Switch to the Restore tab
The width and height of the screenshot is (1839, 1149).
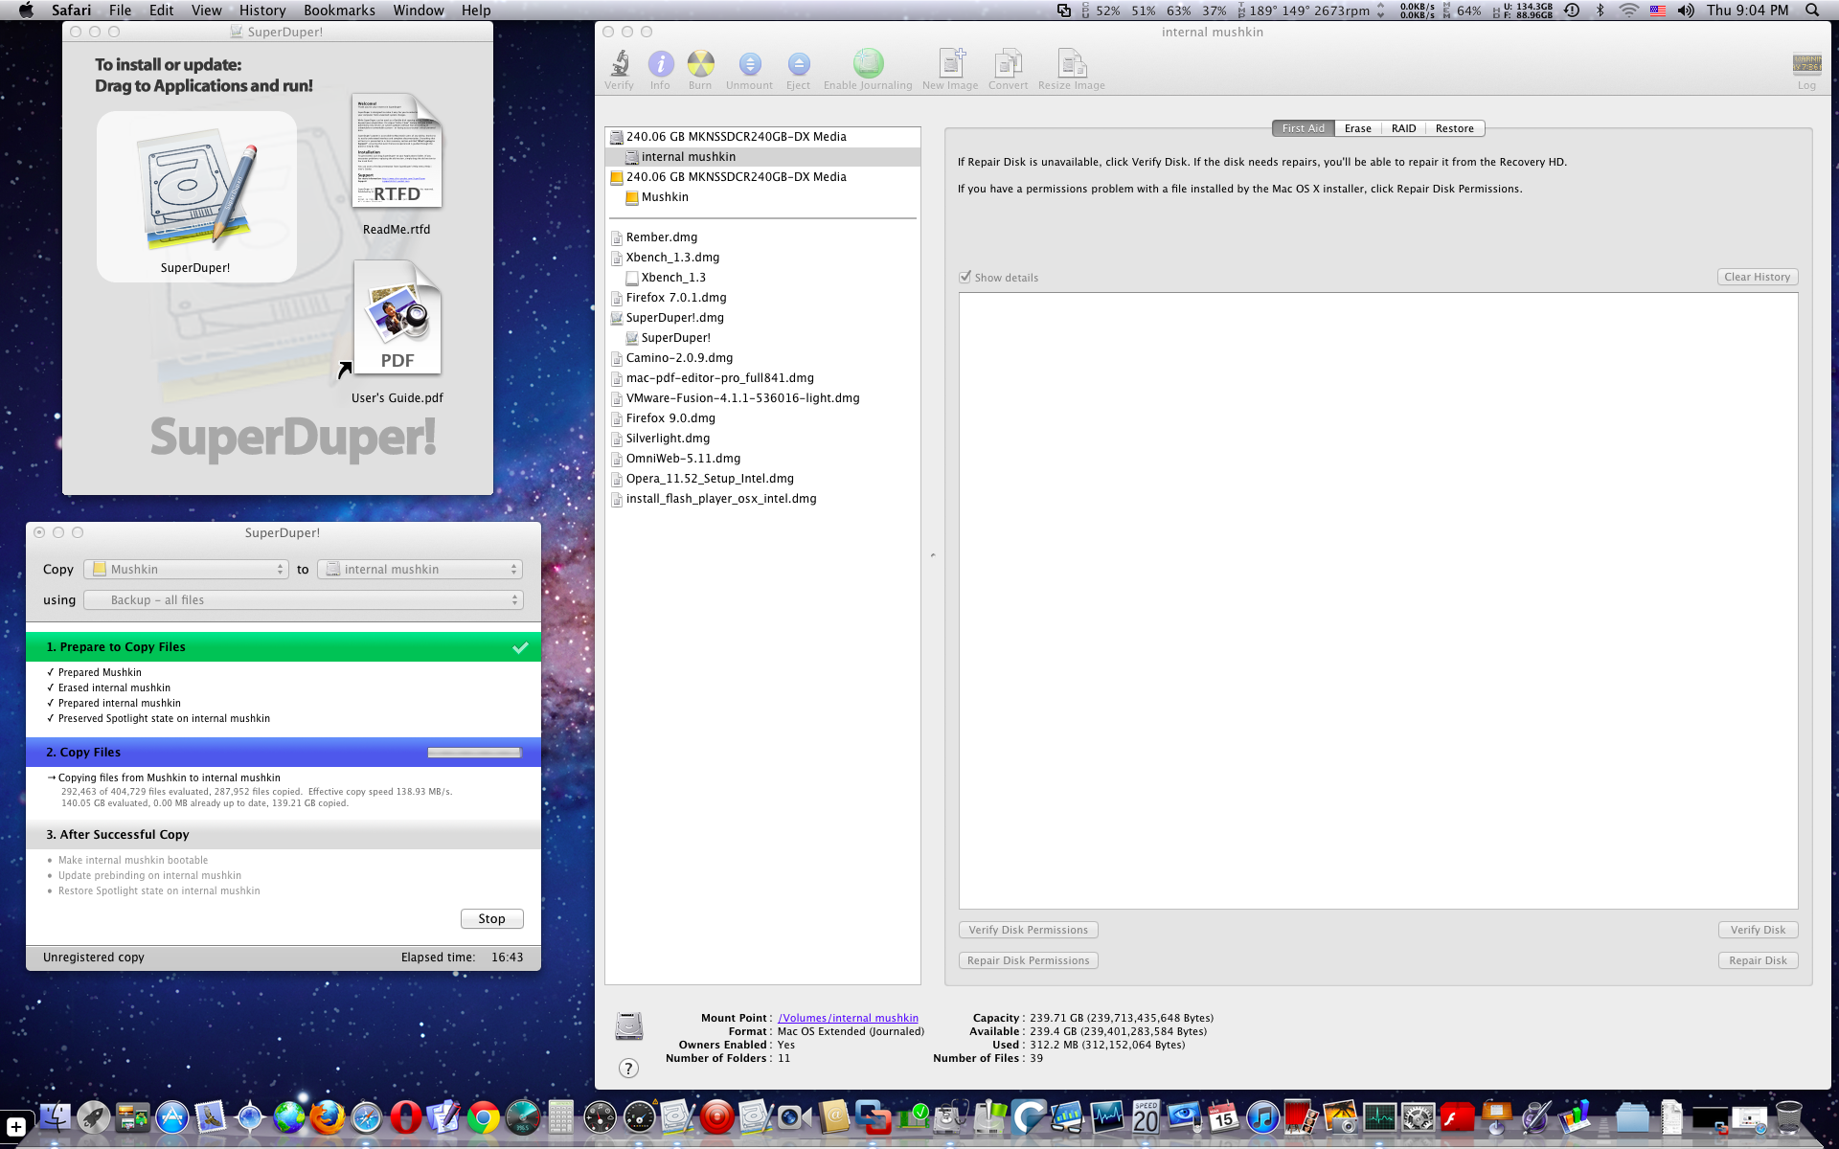[x=1454, y=128]
